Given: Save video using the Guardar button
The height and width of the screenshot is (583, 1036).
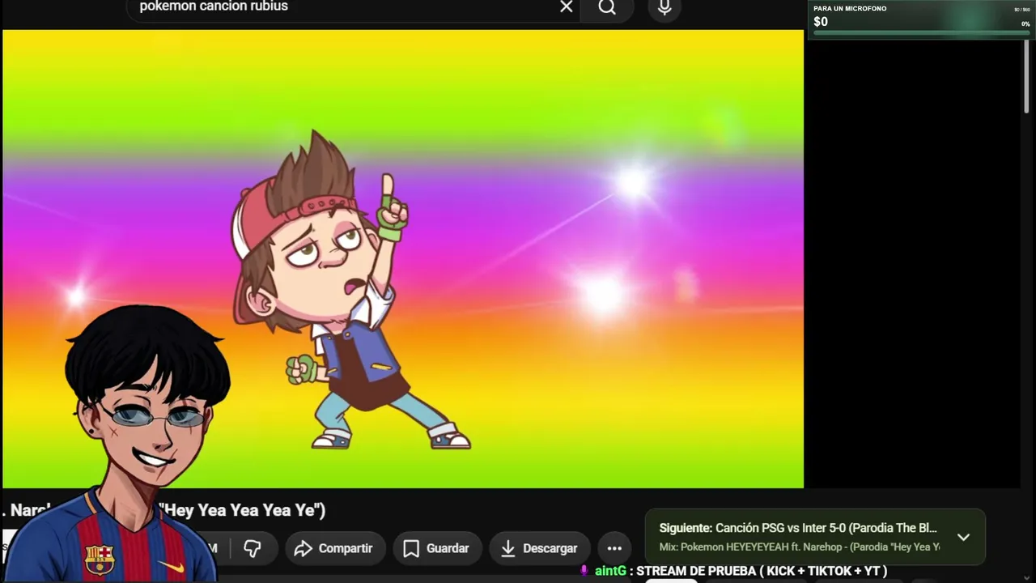Looking at the screenshot, I should 437,548.
